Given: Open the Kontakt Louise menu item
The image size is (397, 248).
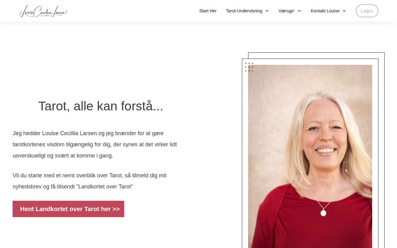Looking at the screenshot, I should point(325,11).
